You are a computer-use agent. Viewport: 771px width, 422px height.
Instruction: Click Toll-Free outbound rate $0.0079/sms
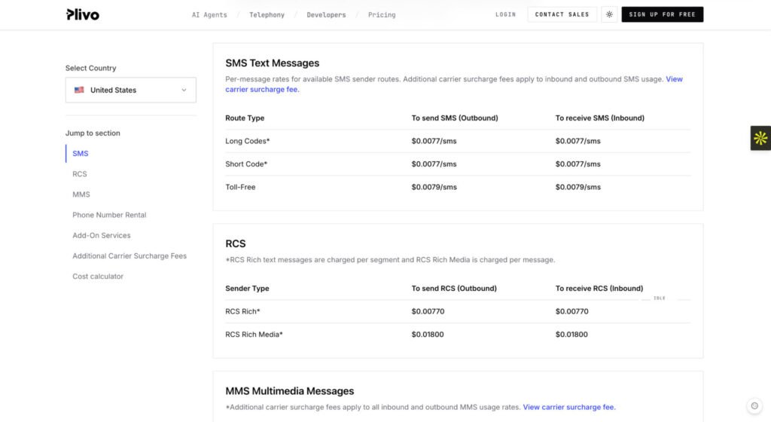[434, 188]
